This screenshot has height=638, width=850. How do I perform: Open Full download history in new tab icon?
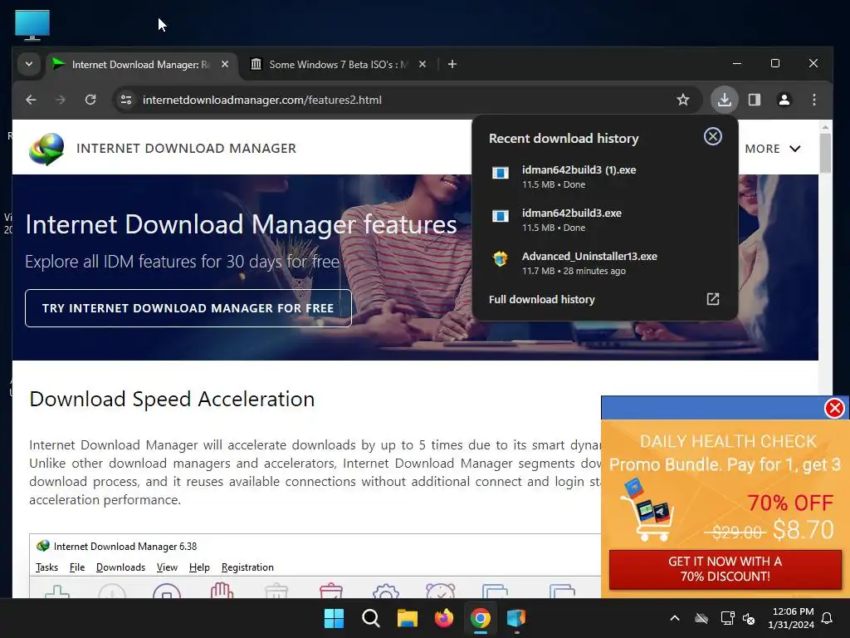point(713,299)
